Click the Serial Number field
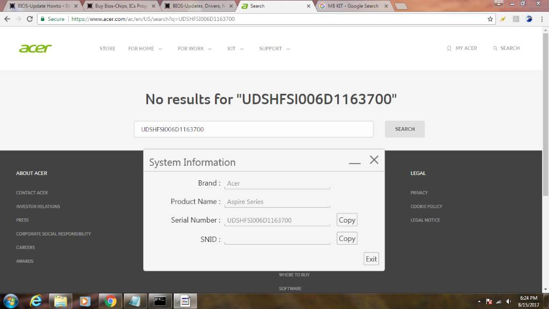This screenshot has height=309, width=549. point(277,220)
